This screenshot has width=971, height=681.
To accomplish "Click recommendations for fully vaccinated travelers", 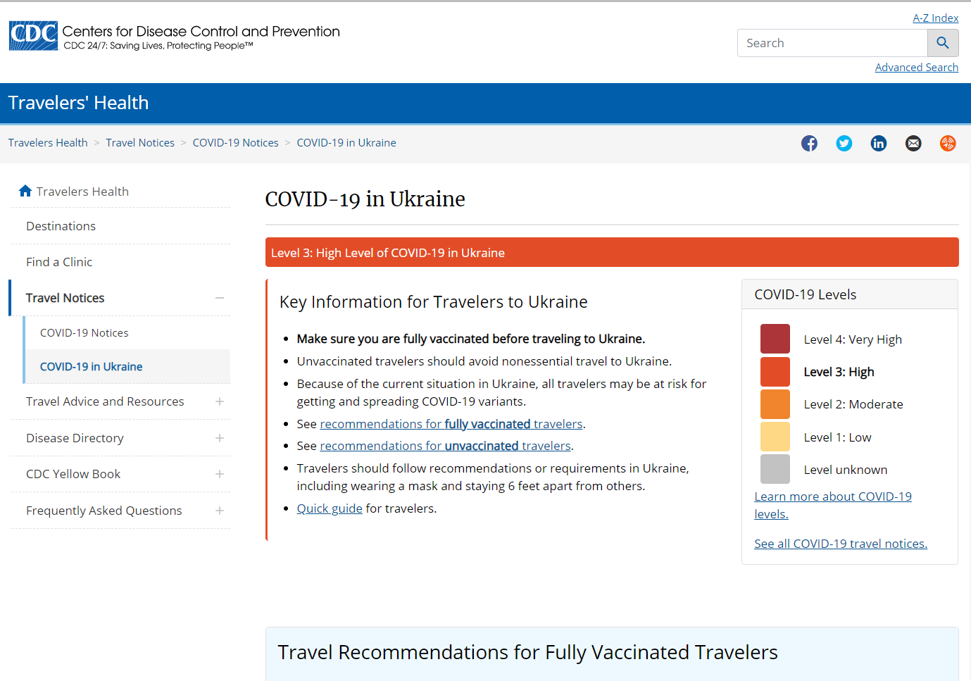I will 451,423.
